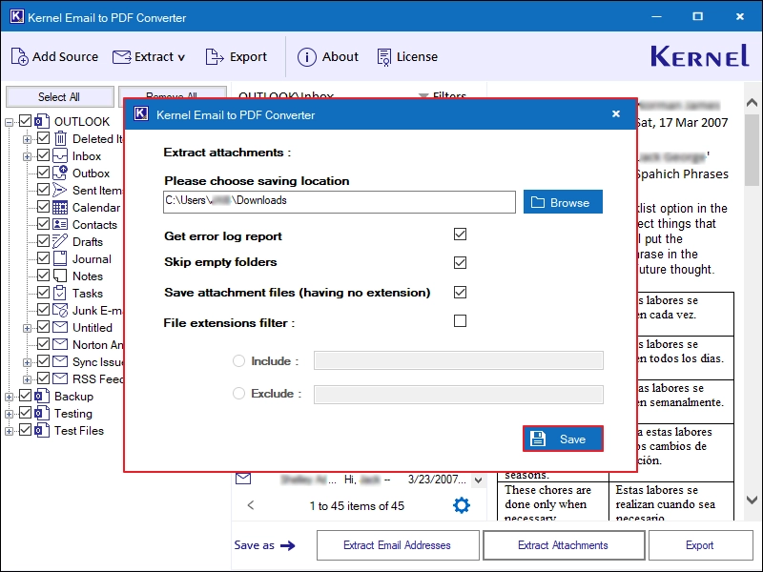The width and height of the screenshot is (763, 572).
Task: Click the OUTLOOK file icon
Action: [42, 121]
